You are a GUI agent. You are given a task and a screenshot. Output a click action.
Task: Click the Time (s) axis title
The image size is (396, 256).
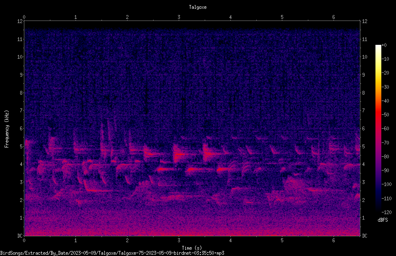[x=192, y=248]
